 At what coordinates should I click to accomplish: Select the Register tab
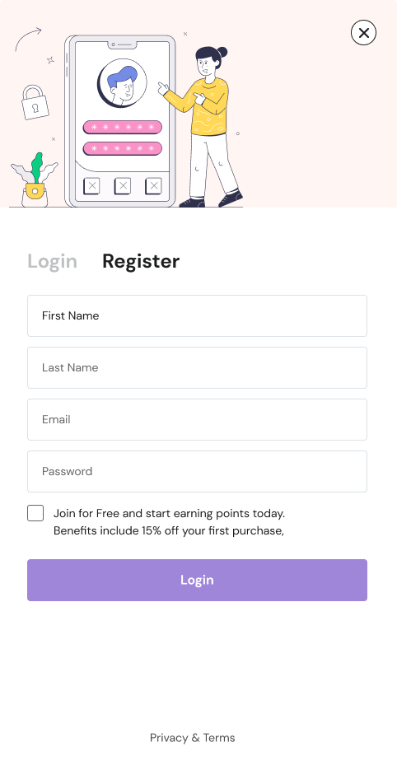tap(141, 261)
